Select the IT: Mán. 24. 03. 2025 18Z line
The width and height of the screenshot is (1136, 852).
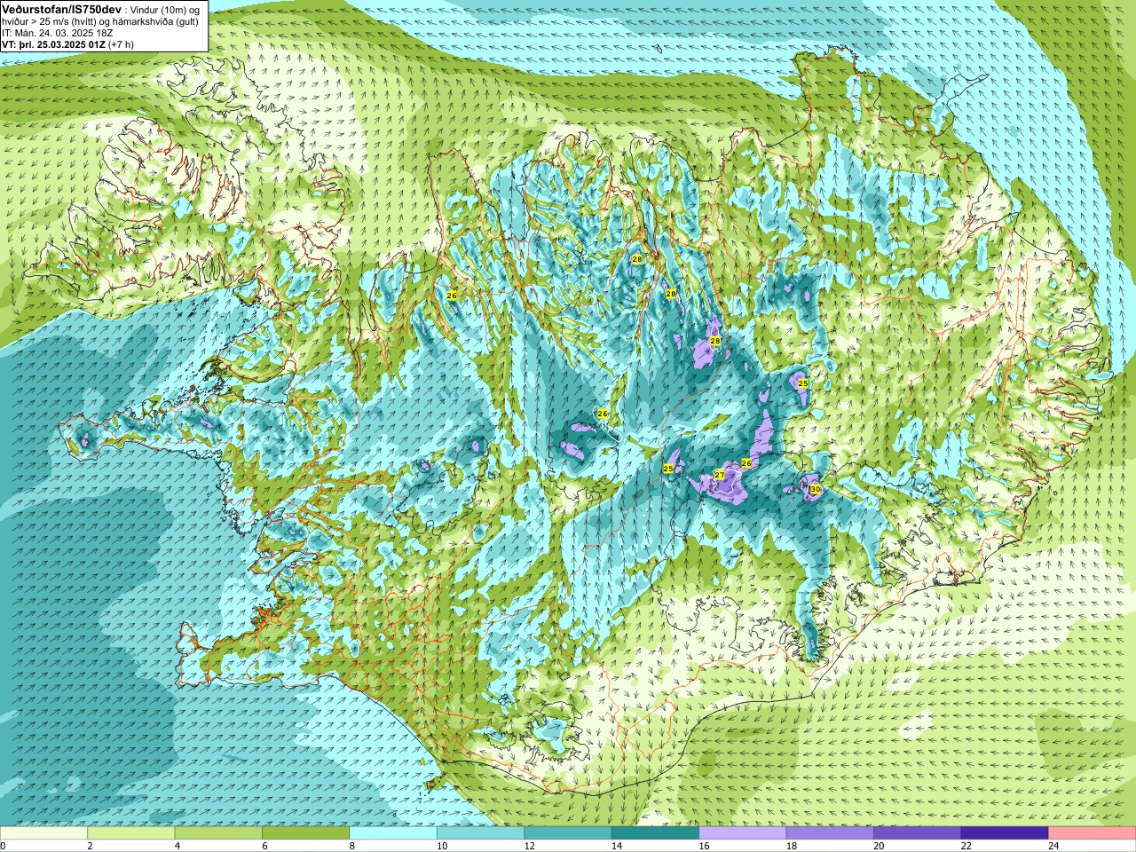58,33
